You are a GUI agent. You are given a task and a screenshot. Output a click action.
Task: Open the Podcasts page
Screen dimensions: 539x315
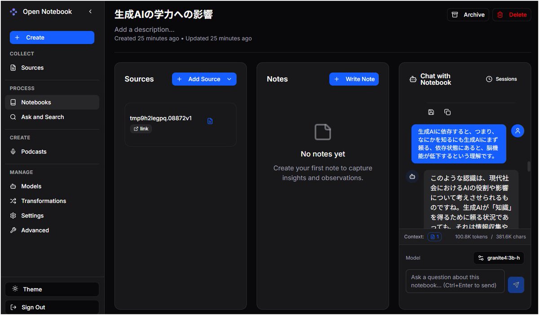pos(52,151)
